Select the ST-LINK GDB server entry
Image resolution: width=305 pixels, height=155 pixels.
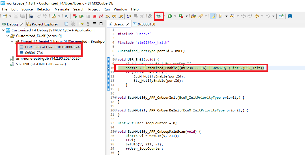(41, 64)
